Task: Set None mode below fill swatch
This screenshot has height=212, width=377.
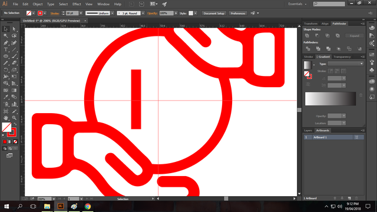Action: coord(15,142)
